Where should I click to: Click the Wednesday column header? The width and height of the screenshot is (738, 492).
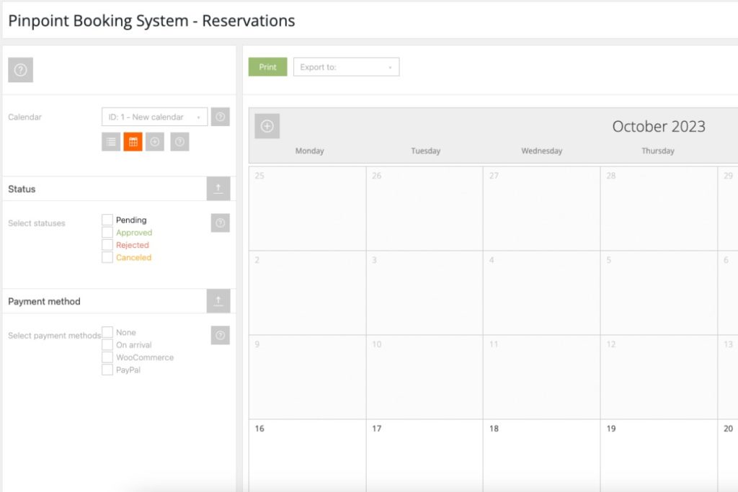coord(542,151)
